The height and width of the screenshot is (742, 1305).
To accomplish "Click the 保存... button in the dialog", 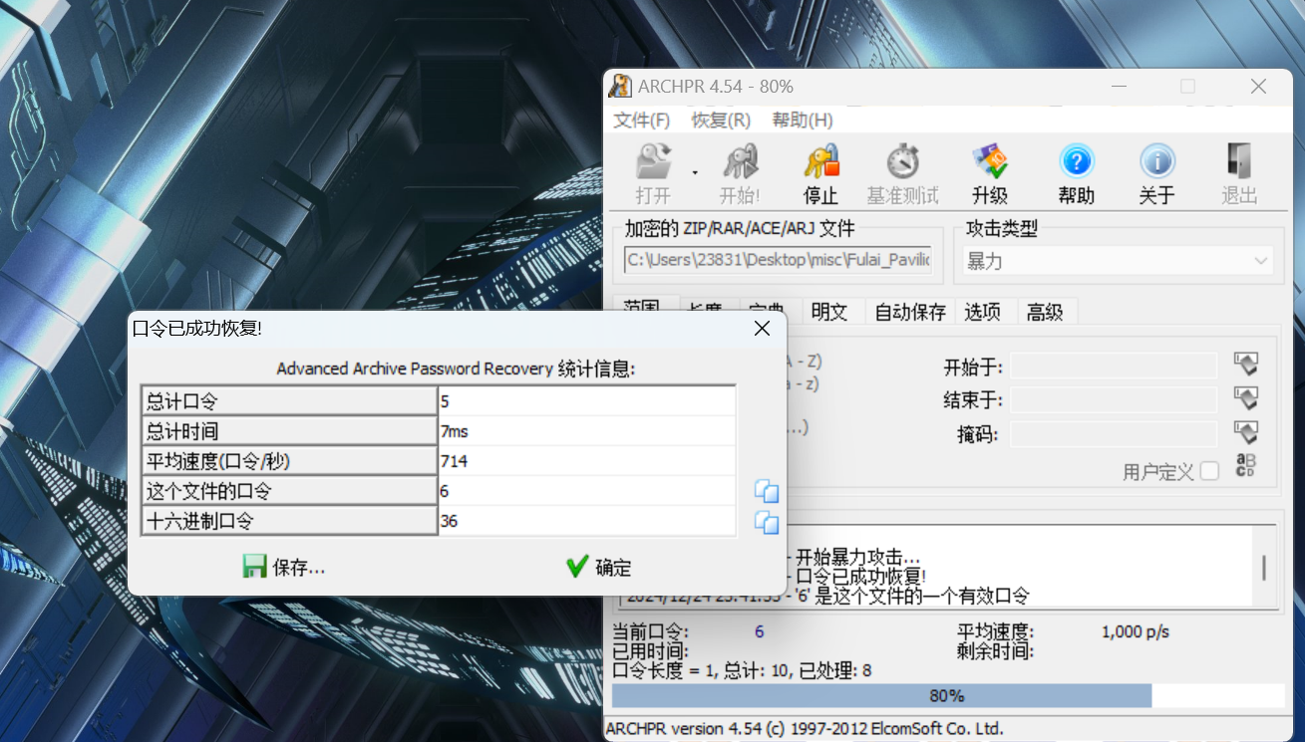I will [x=285, y=567].
